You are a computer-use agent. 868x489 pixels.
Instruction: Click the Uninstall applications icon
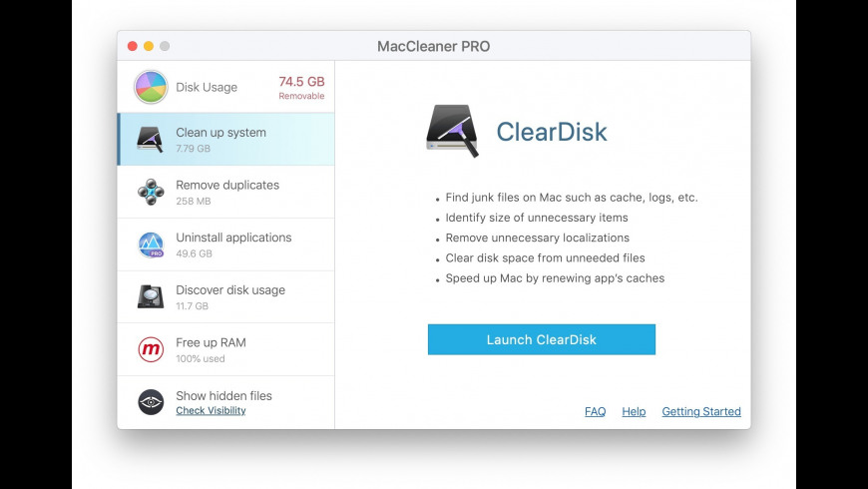(x=151, y=244)
